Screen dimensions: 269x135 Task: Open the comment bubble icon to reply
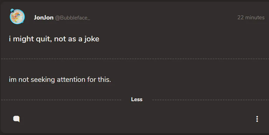16,119
